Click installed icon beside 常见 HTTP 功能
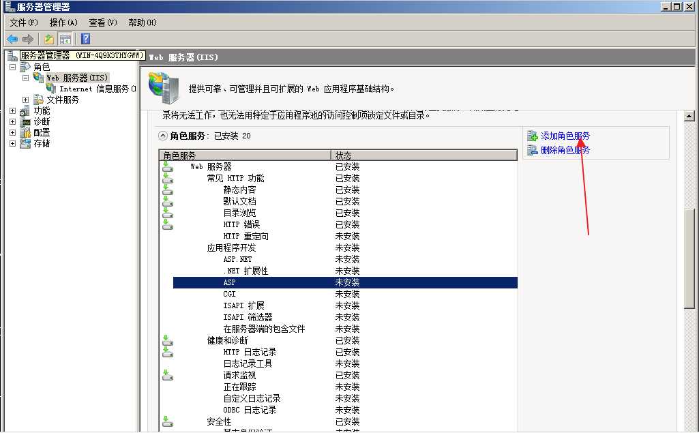Viewport: 699px width, 433px height. click(x=168, y=179)
